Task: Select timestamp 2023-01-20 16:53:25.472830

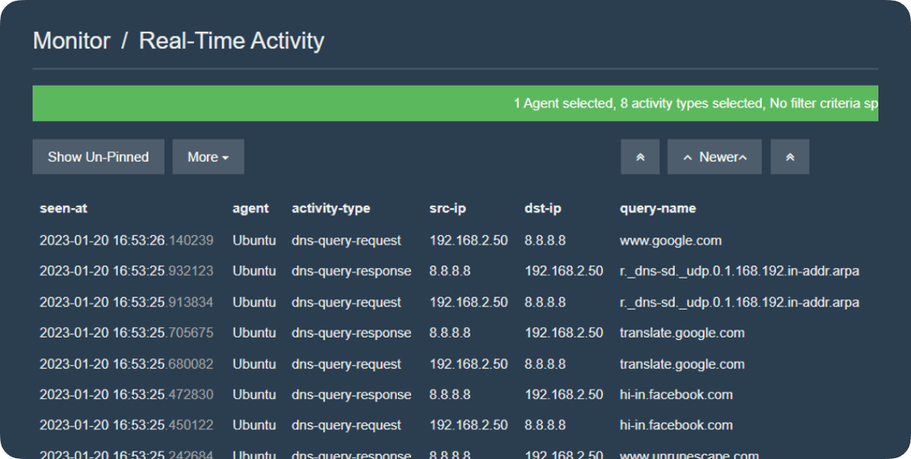Action: coord(127,395)
